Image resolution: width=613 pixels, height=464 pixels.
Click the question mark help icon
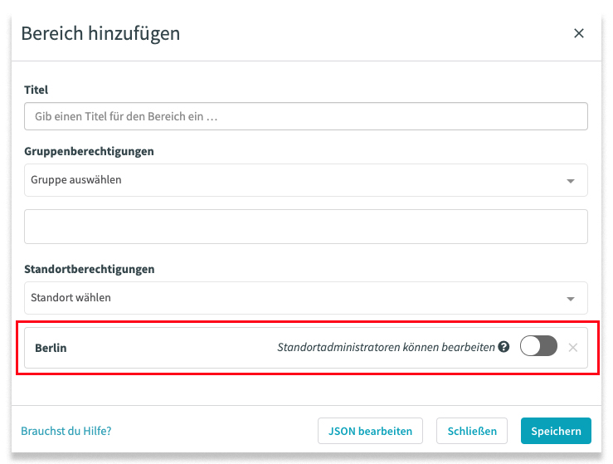click(503, 348)
